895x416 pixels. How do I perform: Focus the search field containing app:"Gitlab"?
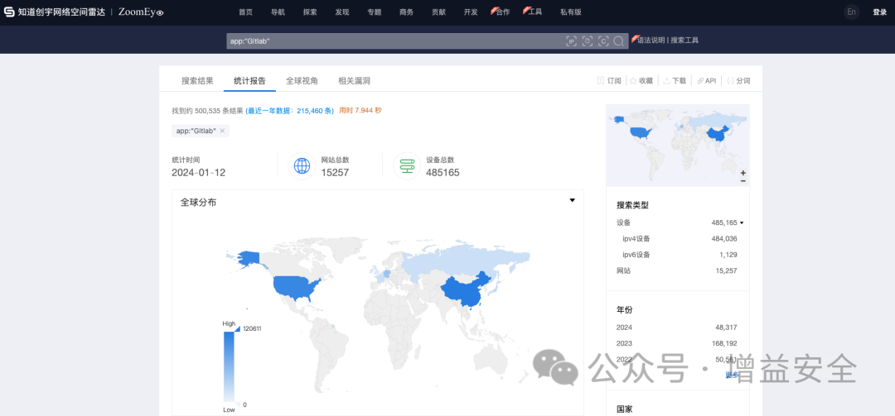(395, 41)
